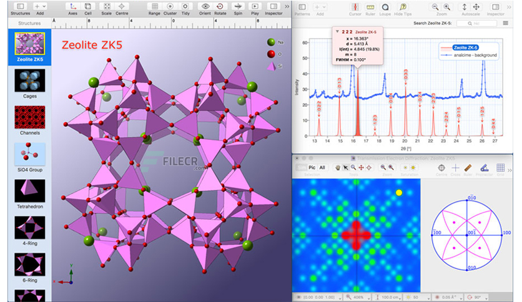Select the Ruler tool in the powder pattern toolbar
522x302 pixels.
click(x=370, y=7)
